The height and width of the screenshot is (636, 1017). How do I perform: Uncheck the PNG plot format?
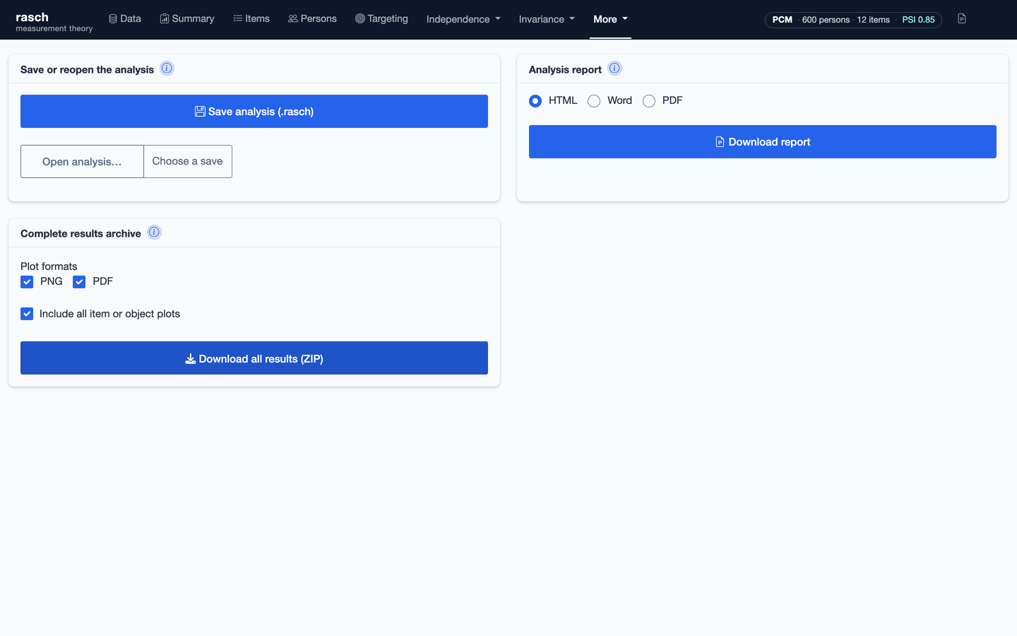(27, 282)
